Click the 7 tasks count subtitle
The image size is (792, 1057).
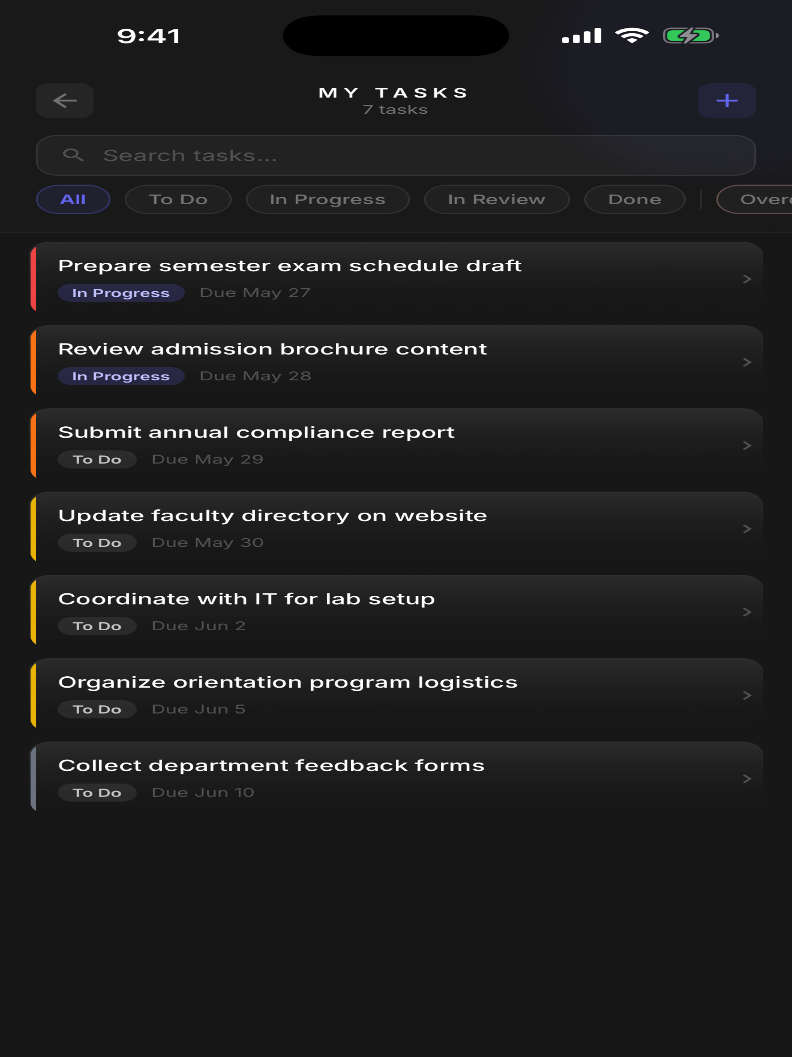396,110
